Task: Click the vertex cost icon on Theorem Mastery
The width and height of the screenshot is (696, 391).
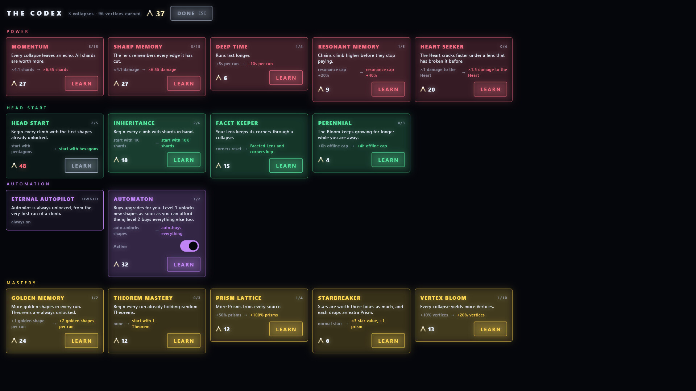Action: [116, 341]
